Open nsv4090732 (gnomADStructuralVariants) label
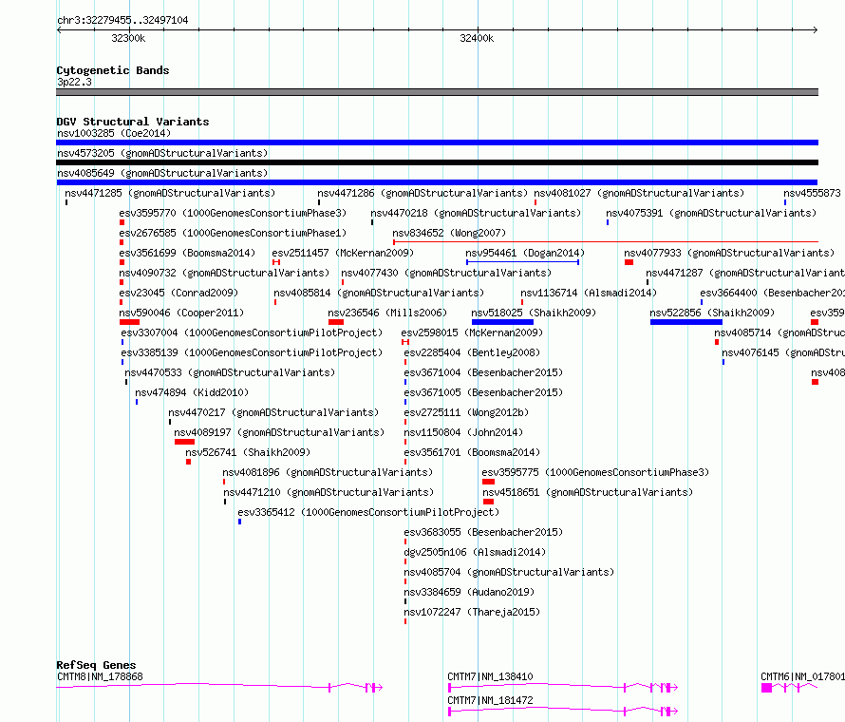 [224, 273]
